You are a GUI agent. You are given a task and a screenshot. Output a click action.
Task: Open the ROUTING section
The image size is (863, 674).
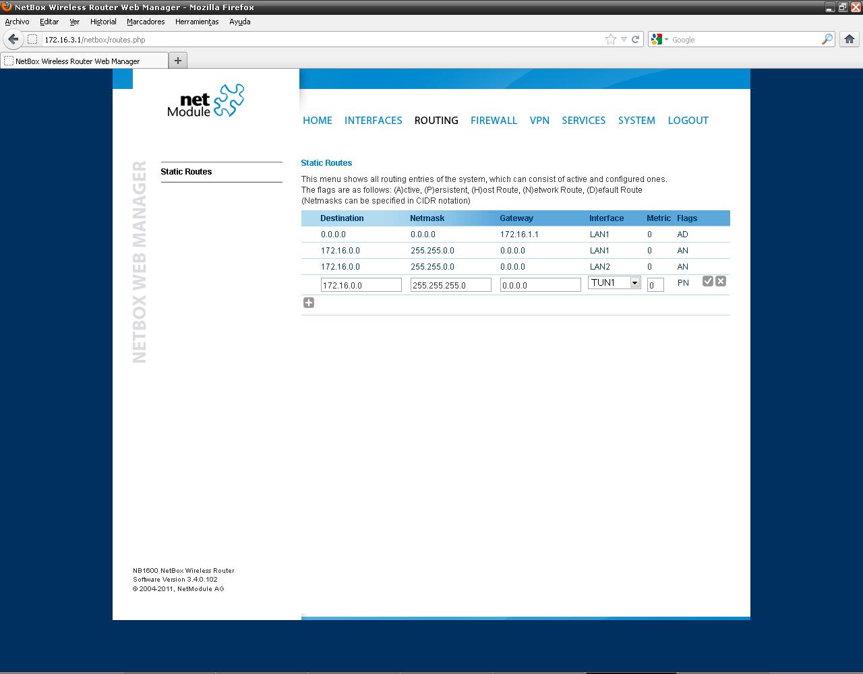click(436, 121)
